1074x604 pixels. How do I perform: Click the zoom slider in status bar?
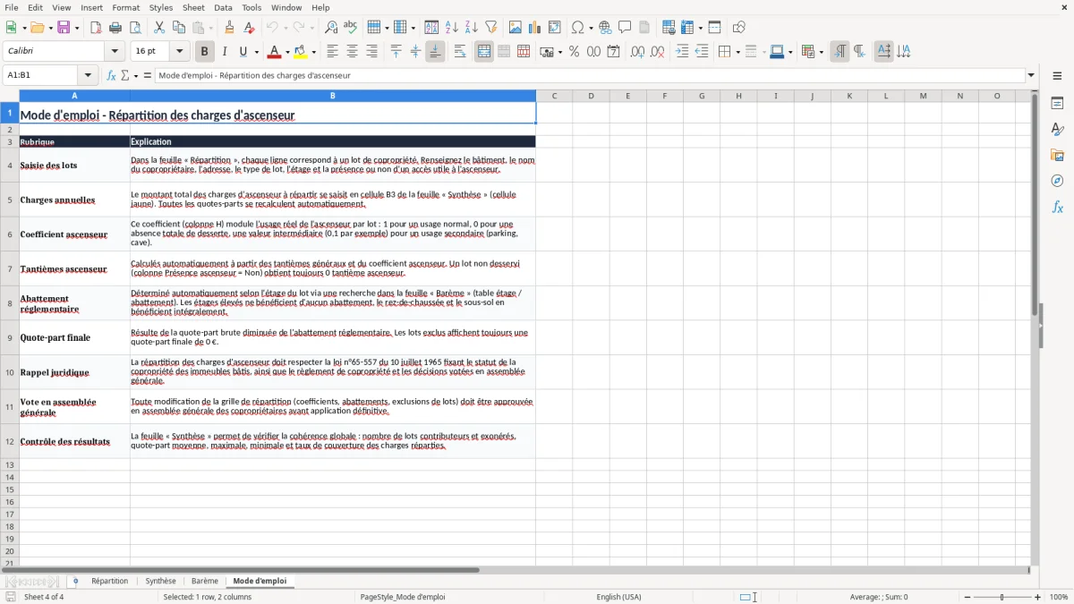[1002, 597]
